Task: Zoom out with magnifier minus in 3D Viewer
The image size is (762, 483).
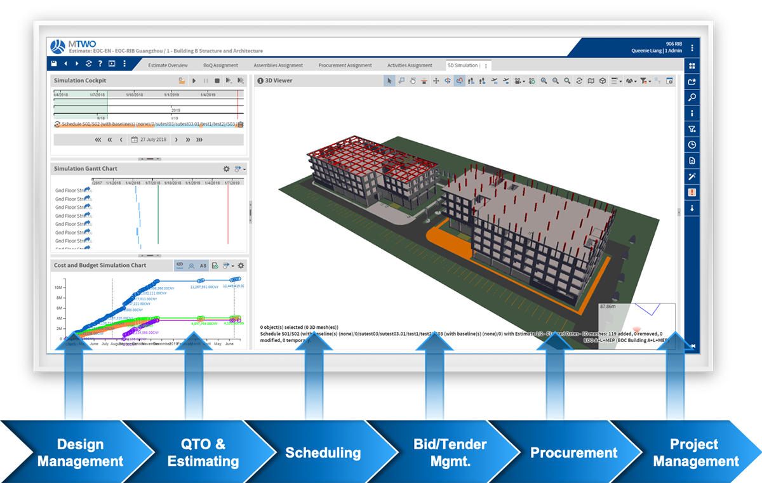Action: [x=556, y=81]
